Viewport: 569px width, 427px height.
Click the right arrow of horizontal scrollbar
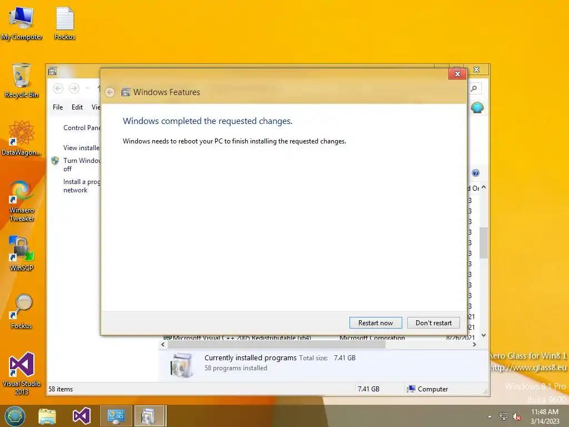[474, 344]
